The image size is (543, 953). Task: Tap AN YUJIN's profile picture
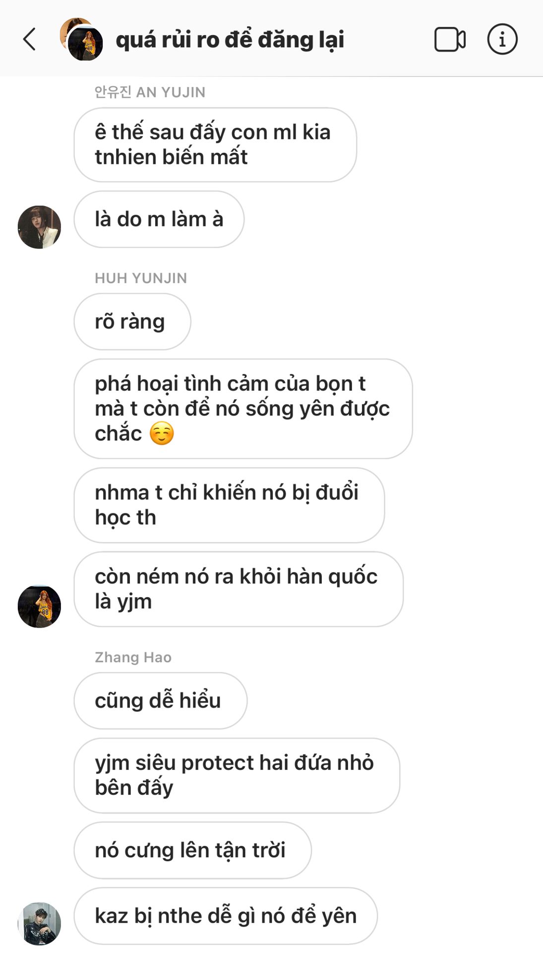pos(39,227)
